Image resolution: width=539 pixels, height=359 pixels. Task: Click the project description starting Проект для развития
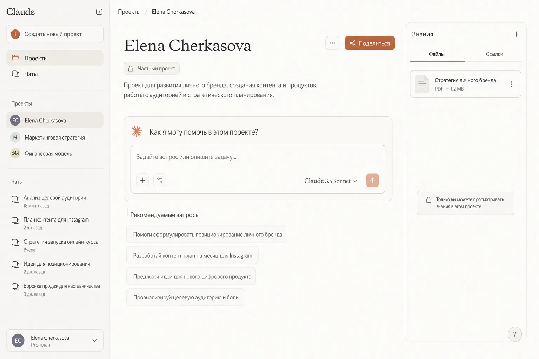[221, 90]
